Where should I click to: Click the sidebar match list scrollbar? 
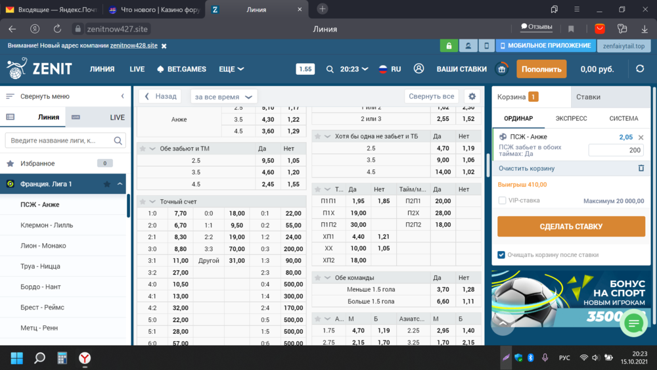128,206
